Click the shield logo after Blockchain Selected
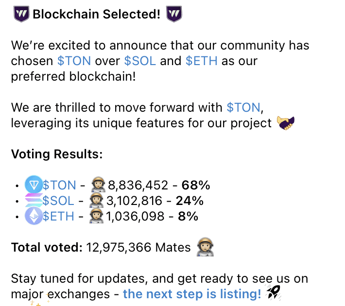 click(174, 14)
